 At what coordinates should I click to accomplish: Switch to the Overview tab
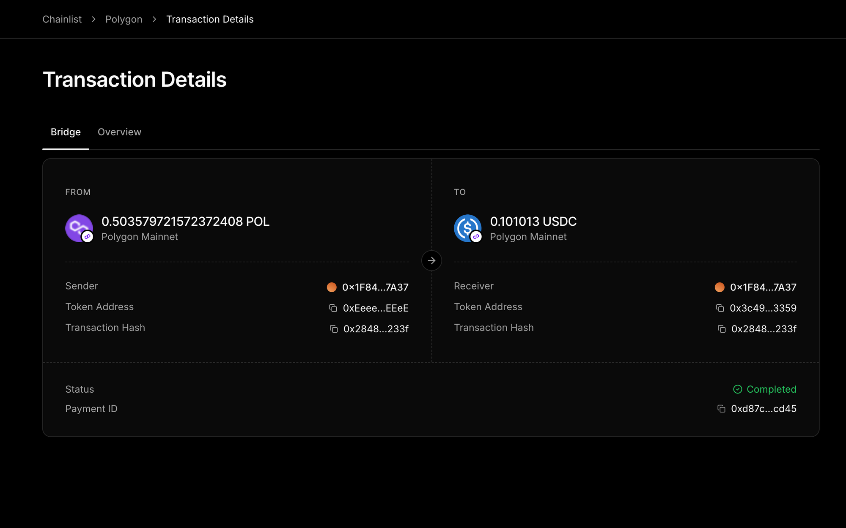click(x=119, y=132)
